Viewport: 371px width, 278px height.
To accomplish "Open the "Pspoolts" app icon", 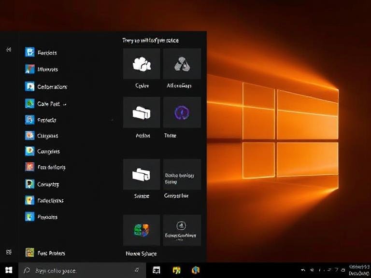I will point(30,217).
